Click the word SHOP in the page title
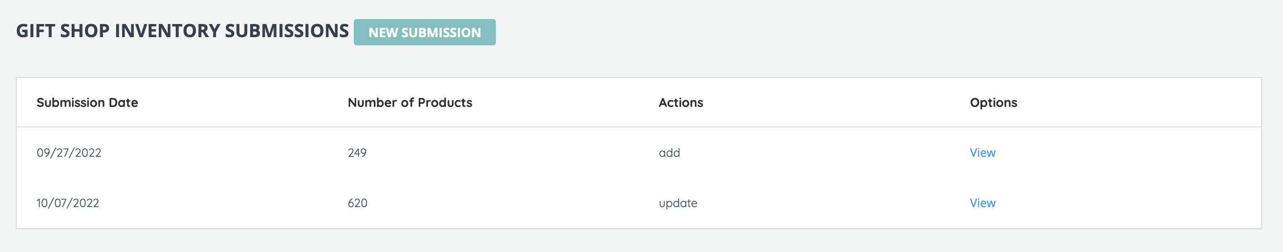 click(84, 31)
